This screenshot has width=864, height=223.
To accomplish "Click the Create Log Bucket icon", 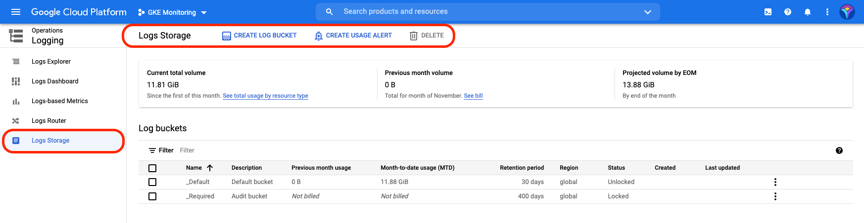I will (x=227, y=36).
